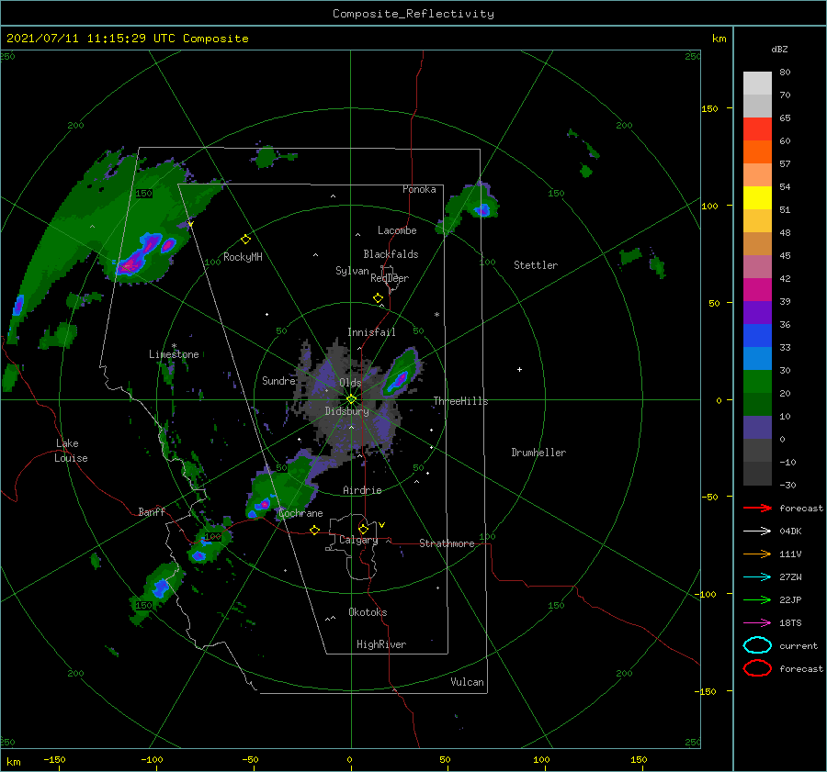Click the Lacombe label

pyautogui.click(x=397, y=230)
